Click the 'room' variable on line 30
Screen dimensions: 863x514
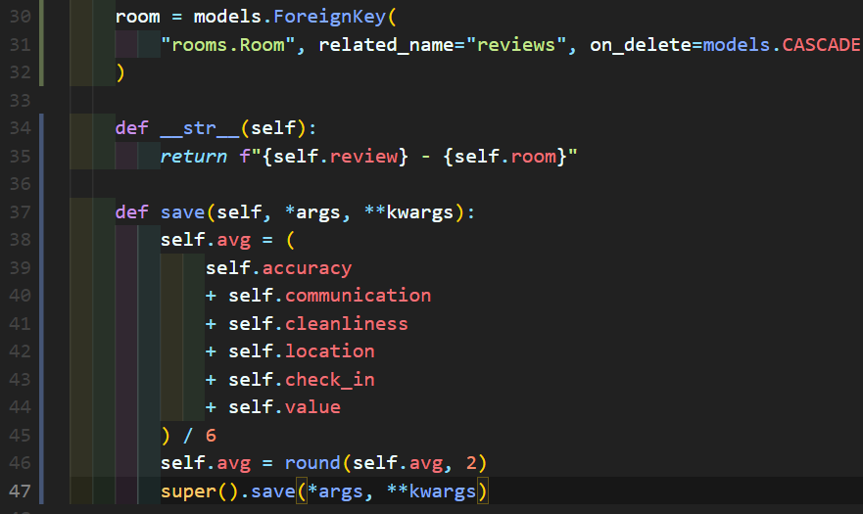click(137, 17)
